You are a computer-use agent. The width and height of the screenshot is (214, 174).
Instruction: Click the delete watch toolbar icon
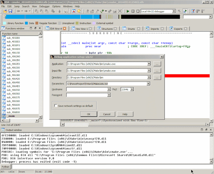click(203, 11)
